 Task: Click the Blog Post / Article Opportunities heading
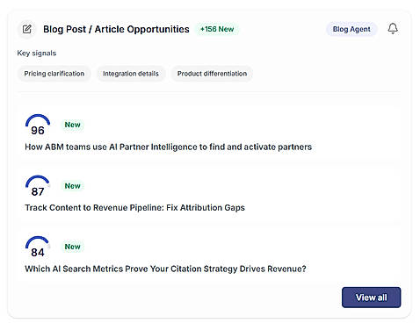[x=116, y=29]
